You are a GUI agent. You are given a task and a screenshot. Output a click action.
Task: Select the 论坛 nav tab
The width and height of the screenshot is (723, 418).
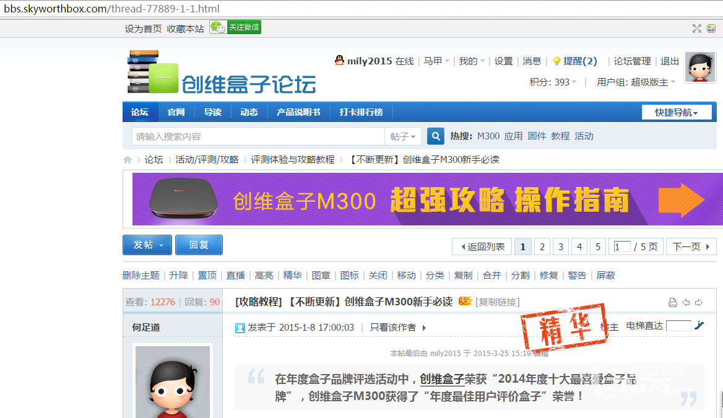140,112
